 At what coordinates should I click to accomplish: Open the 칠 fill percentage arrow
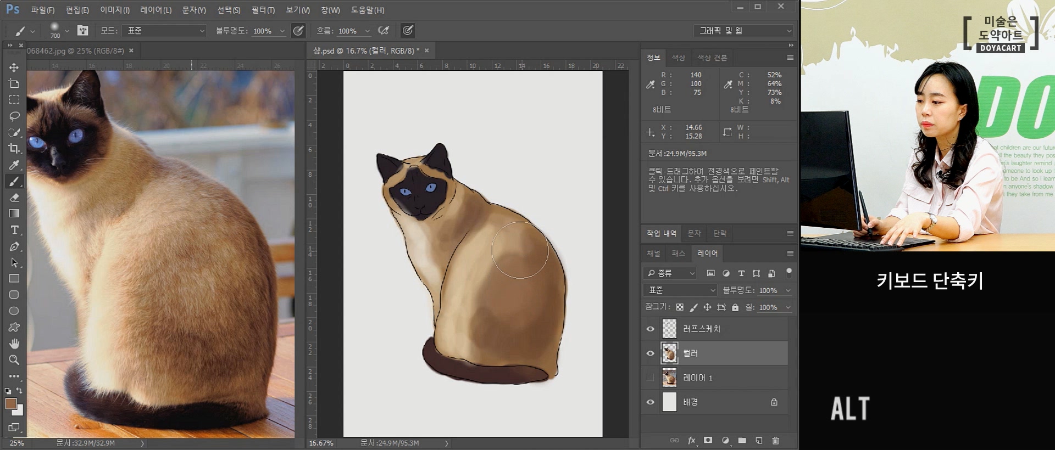[x=788, y=307]
